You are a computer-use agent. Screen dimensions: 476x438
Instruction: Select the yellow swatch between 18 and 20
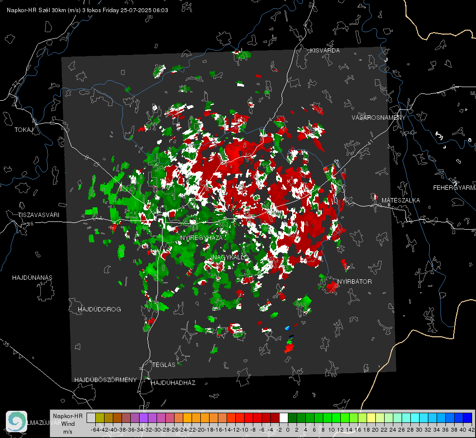coord(371,418)
